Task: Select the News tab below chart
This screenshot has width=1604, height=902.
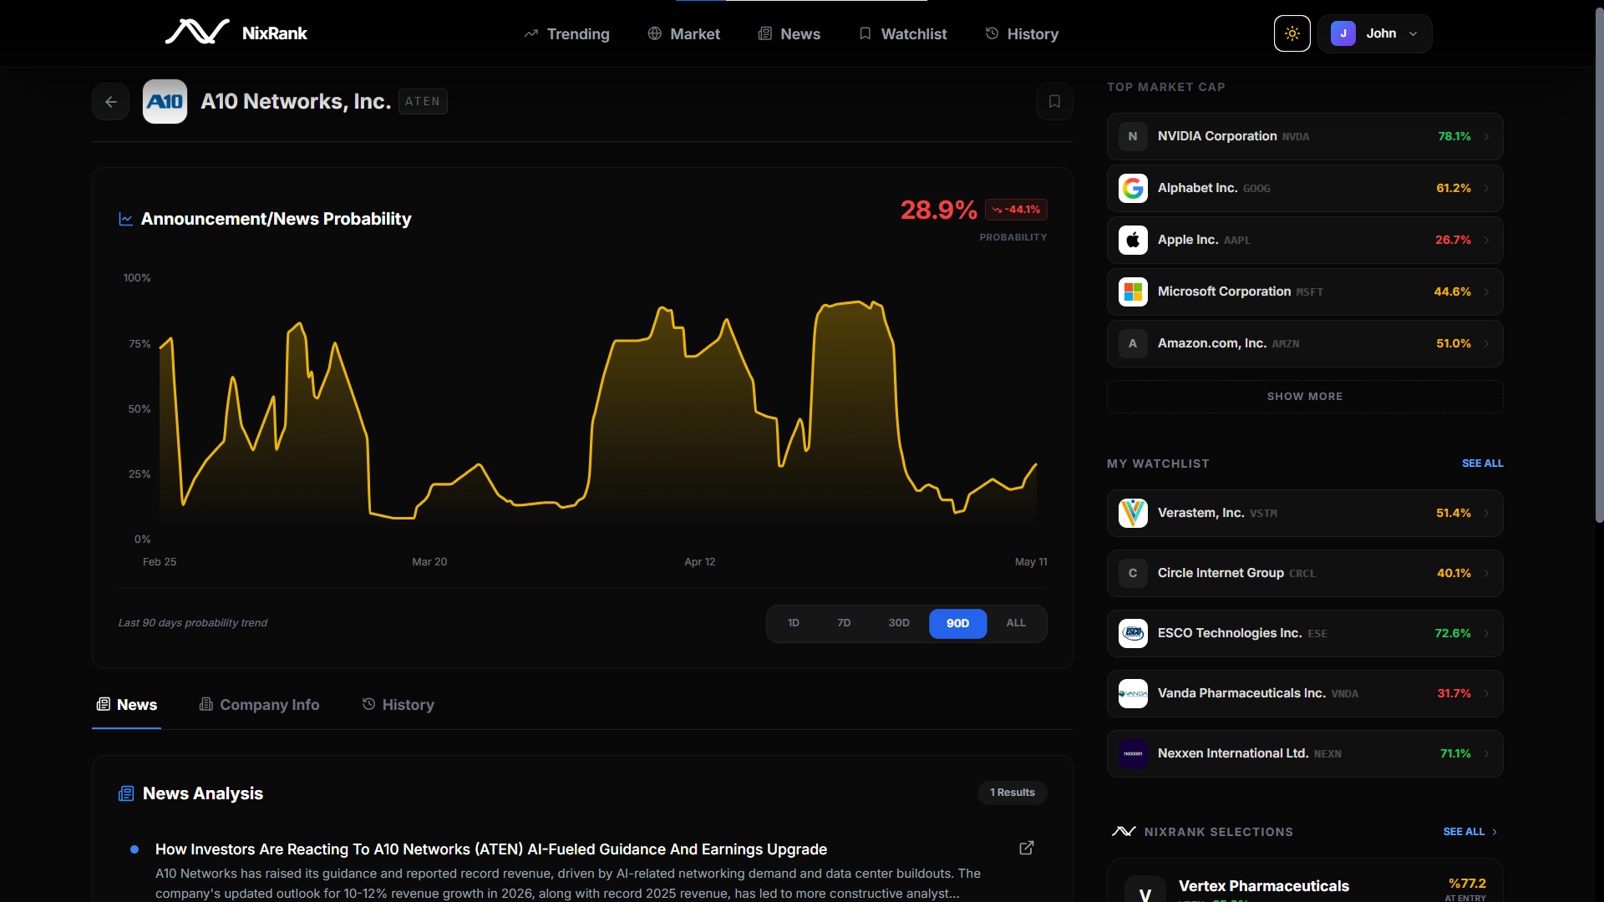Action: (127, 705)
